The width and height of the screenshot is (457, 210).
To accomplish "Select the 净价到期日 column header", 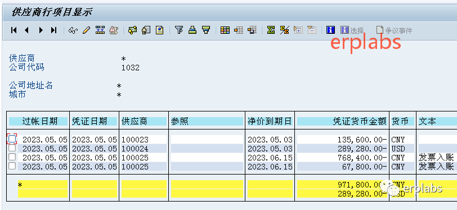I will click(x=270, y=121).
